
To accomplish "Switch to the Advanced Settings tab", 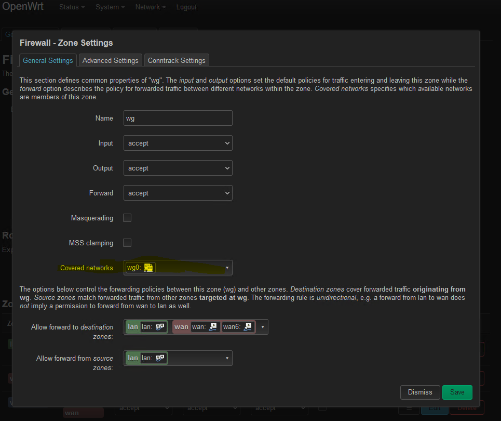I will pyautogui.click(x=111, y=60).
